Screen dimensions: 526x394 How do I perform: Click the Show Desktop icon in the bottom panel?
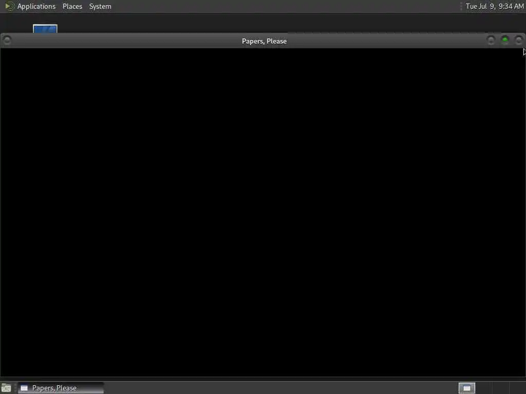click(6, 388)
